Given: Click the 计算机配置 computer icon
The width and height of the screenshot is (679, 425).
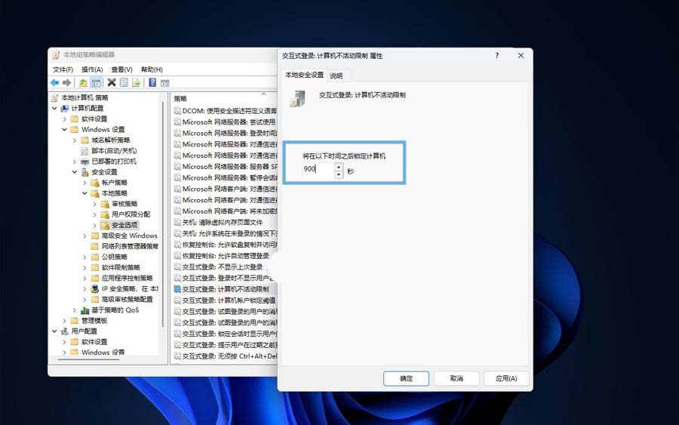Looking at the screenshot, I should tap(65, 108).
